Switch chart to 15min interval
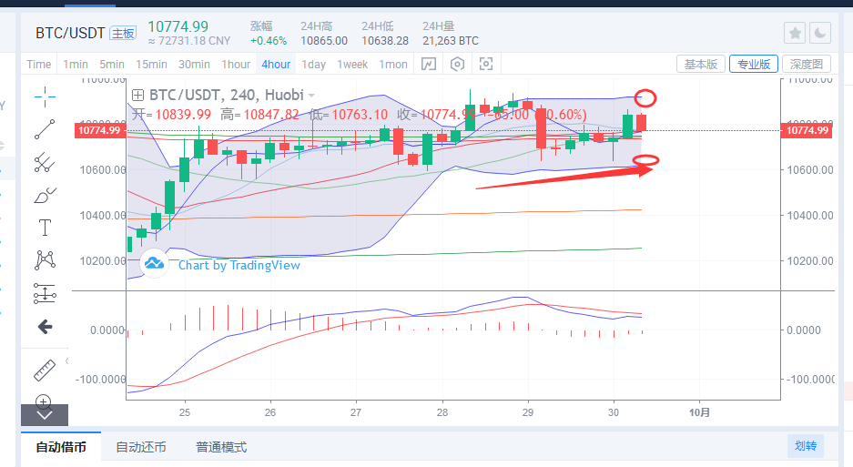This screenshot has height=467, width=853. click(151, 65)
